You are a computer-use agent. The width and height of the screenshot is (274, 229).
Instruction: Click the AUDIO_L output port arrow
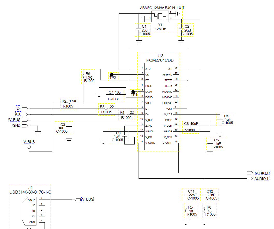[250, 178]
